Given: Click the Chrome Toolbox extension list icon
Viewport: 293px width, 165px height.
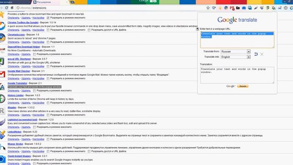Looking at the screenshot, I should 2,26.
